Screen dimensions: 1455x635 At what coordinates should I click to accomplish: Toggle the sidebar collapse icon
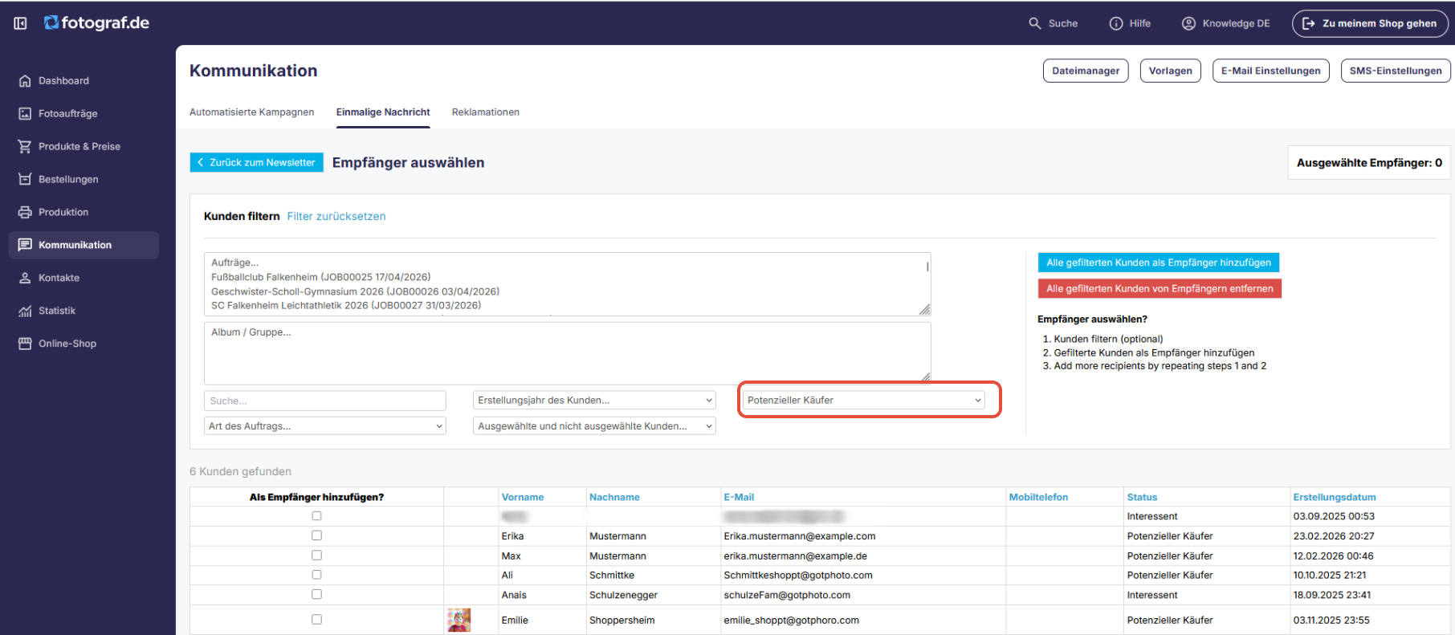click(x=20, y=23)
